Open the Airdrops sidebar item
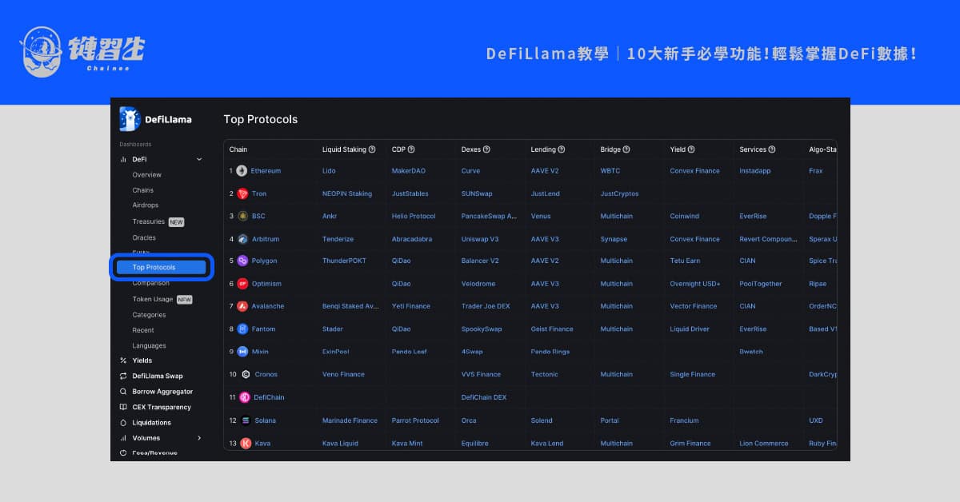 146,205
